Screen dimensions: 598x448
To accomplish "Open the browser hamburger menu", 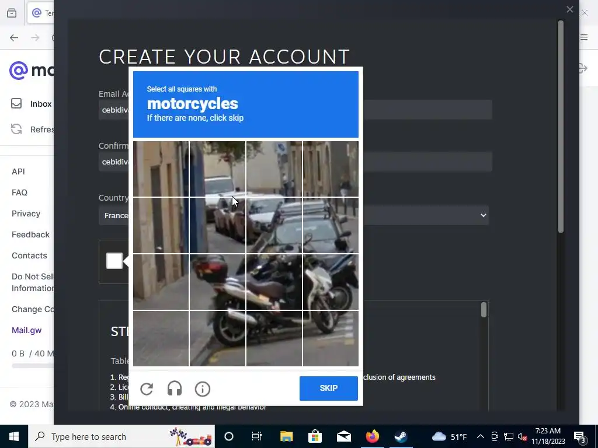I will [584, 37].
